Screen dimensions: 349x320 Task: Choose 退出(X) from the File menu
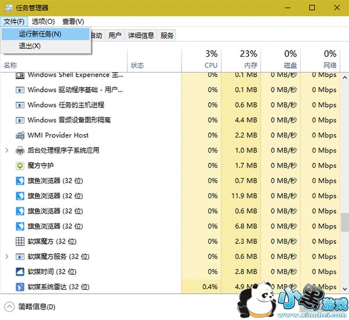(x=45, y=46)
